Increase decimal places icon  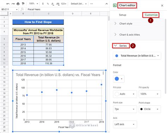pos(58,4)
